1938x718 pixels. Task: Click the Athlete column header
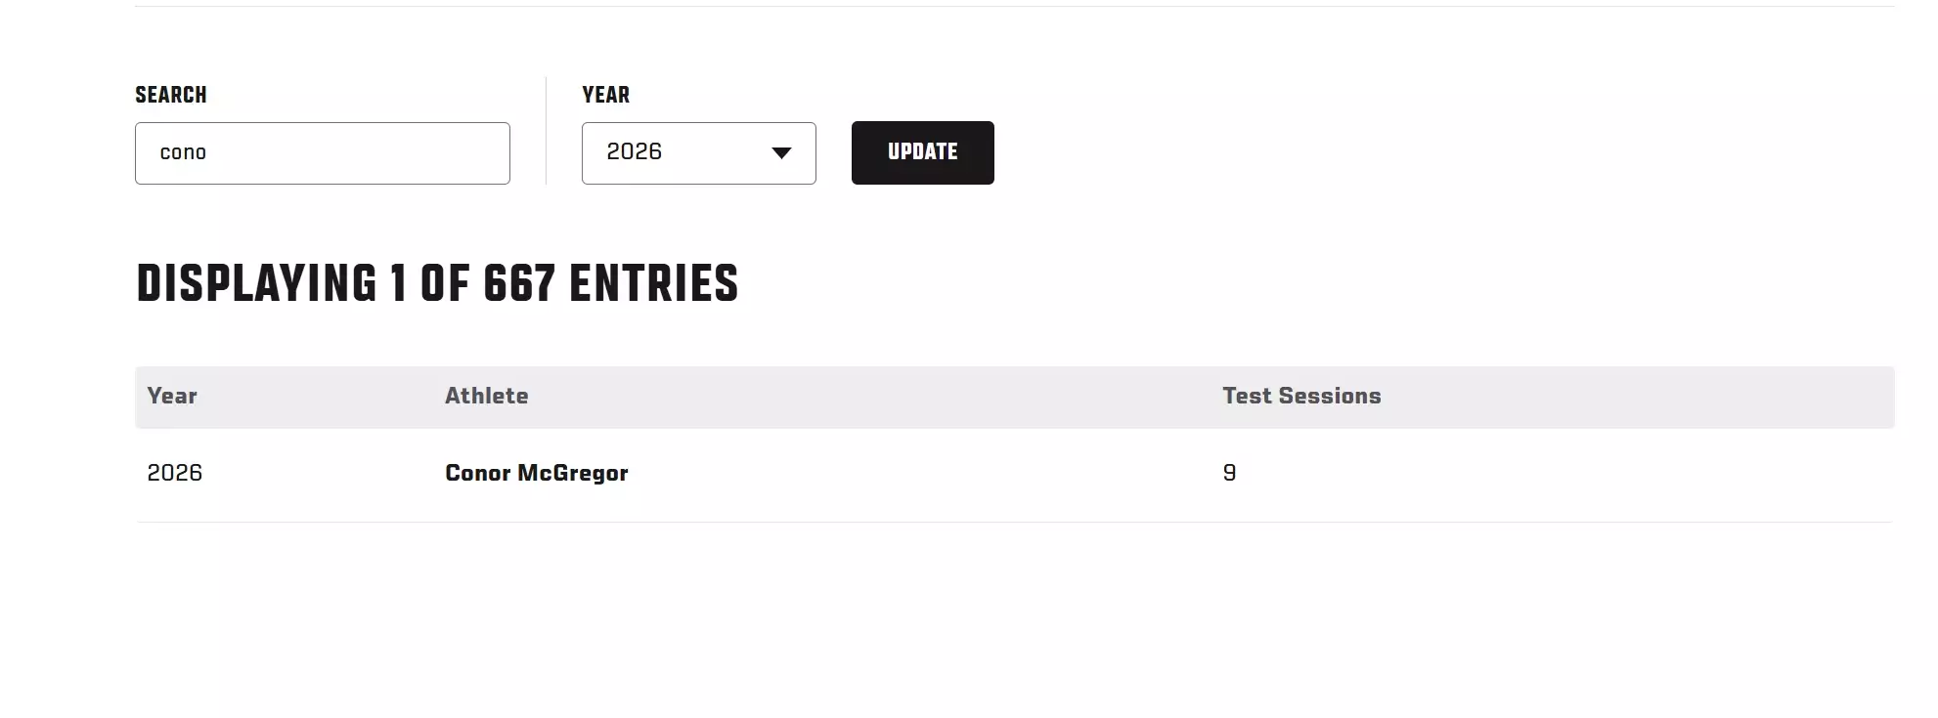point(486,396)
